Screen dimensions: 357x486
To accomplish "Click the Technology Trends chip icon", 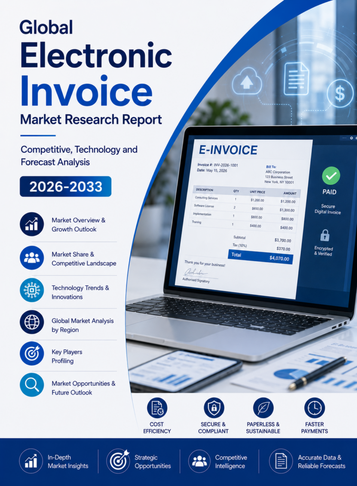I will pos(32,290).
